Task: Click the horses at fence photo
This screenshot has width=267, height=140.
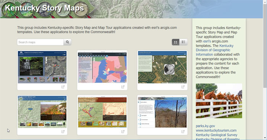Action: [219, 101]
